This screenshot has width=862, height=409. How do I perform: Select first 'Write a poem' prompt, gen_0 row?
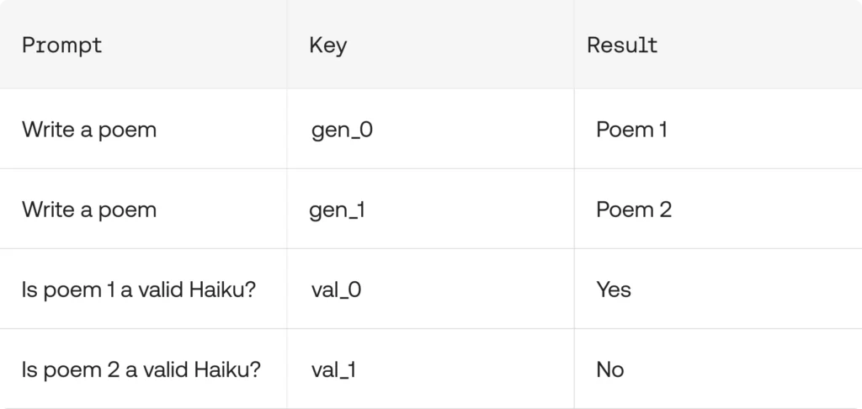click(89, 130)
